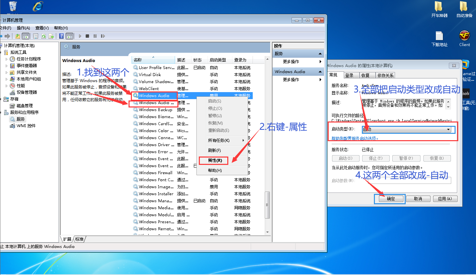Click the forward arrow toolbar icon
476x275 pixels.
[x=7, y=36]
